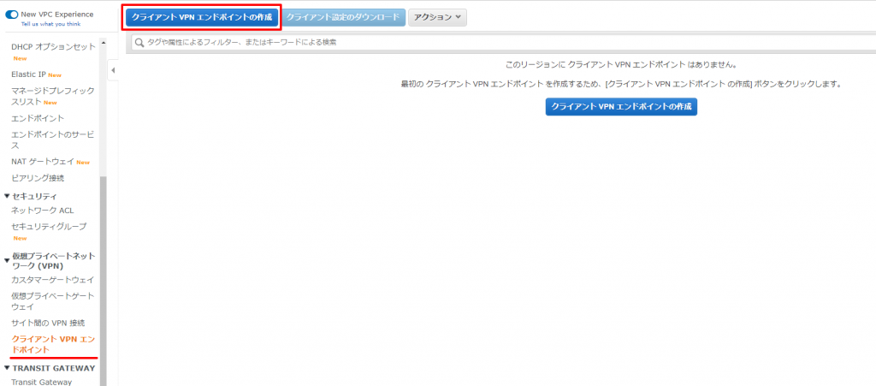Open マネージドプレフィックスリスト in the sidebar
Screen dimensions: 876x386
(x=53, y=96)
